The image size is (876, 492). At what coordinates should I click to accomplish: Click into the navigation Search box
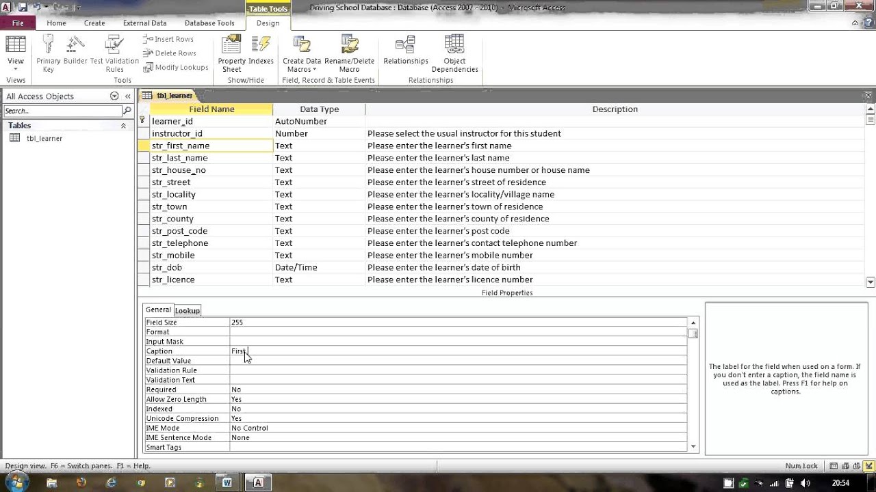click(x=62, y=111)
